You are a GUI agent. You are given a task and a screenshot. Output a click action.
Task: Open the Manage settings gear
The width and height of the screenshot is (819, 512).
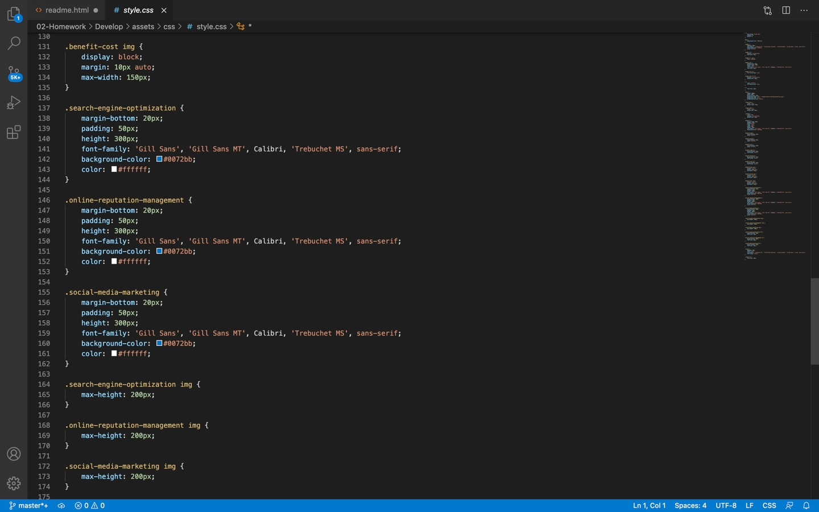point(14,483)
